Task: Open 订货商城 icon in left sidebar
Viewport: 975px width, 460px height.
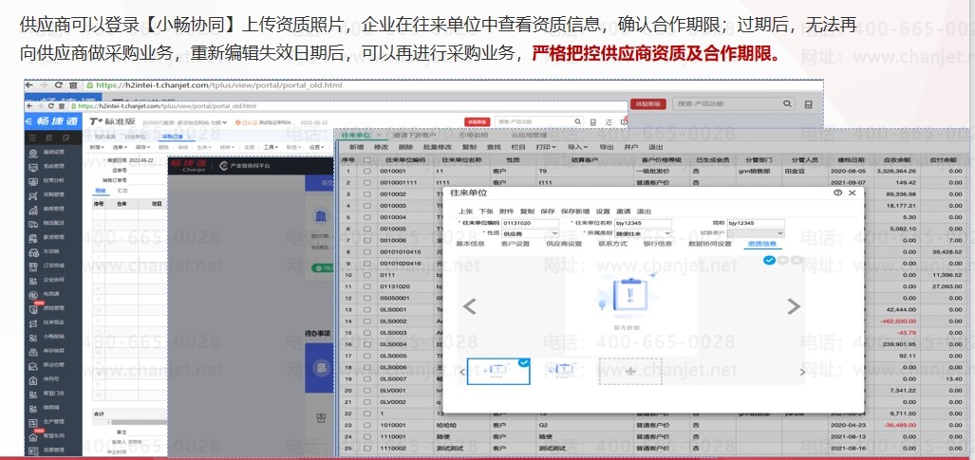Action: coord(33,267)
